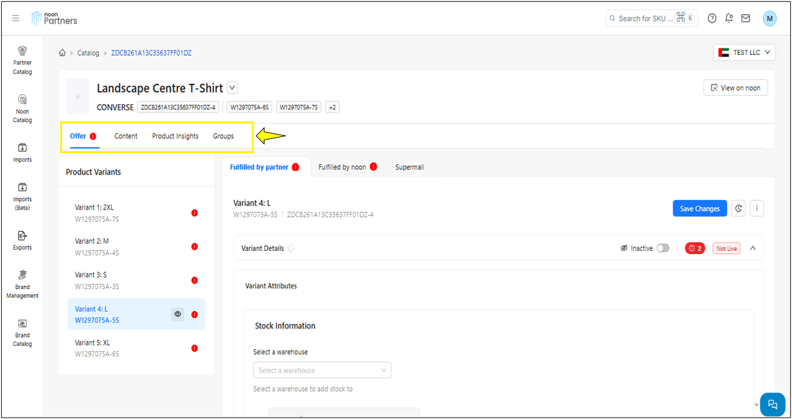Toggle the Inactive switch
Screen dimensions: 792x419
click(663, 248)
